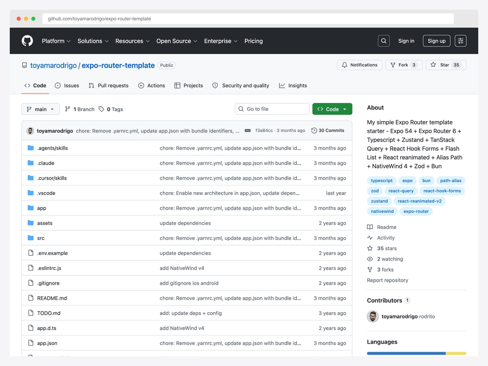Expand the Platform menu

(56, 41)
